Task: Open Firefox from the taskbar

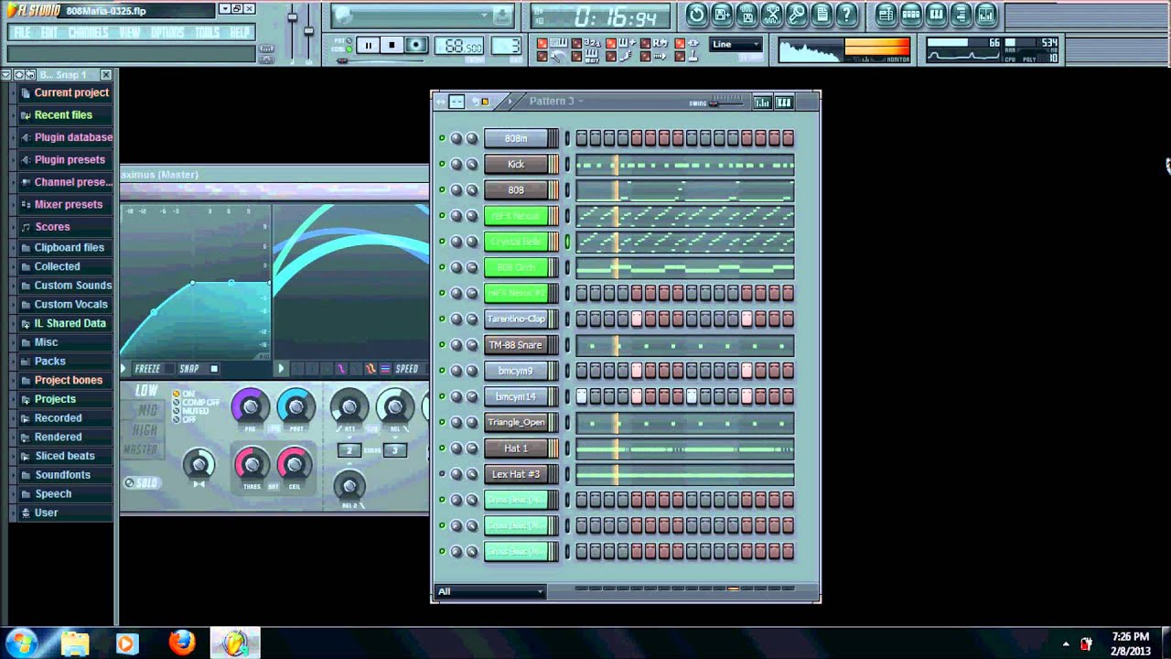Action: pyautogui.click(x=182, y=643)
